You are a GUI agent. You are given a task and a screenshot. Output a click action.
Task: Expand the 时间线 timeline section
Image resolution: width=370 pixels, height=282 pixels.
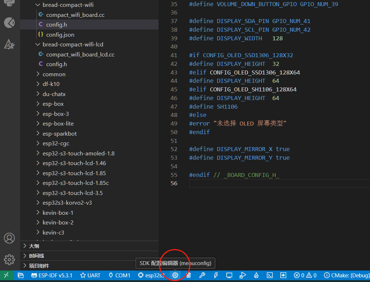(x=36, y=256)
